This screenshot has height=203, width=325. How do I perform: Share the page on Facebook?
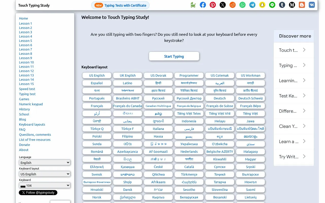(203, 5)
